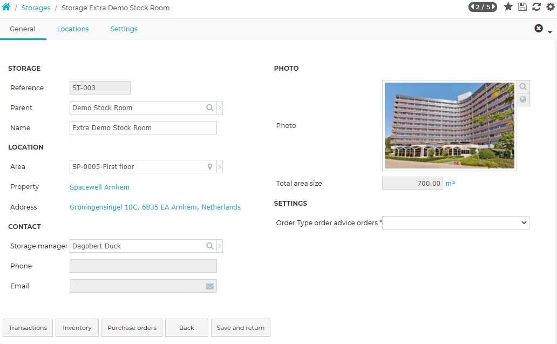Open the gear settings menu

click(550, 7)
